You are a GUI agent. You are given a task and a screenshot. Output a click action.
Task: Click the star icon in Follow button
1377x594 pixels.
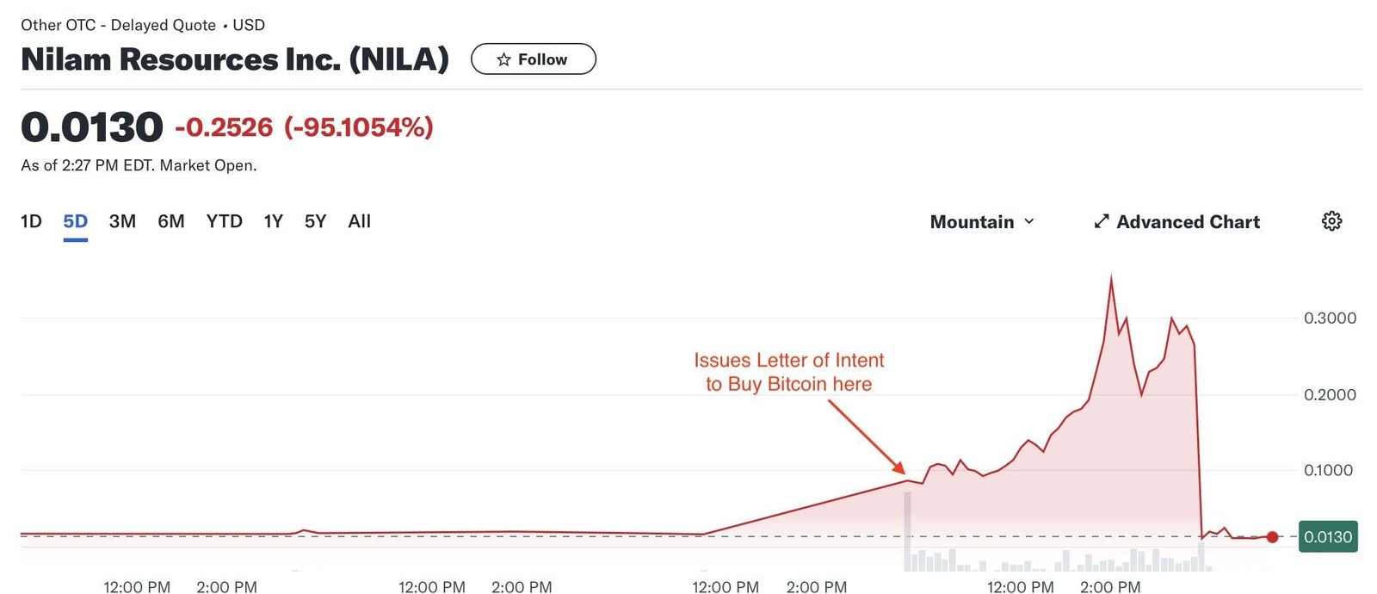click(503, 59)
